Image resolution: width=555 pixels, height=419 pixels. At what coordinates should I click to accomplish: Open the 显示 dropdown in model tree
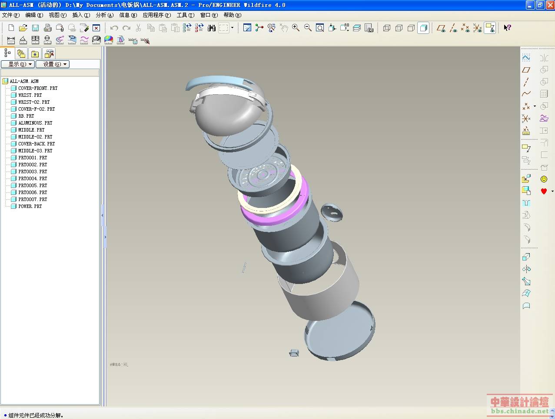17,64
